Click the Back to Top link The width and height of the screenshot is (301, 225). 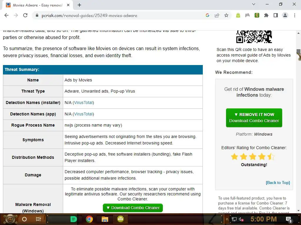(278, 183)
